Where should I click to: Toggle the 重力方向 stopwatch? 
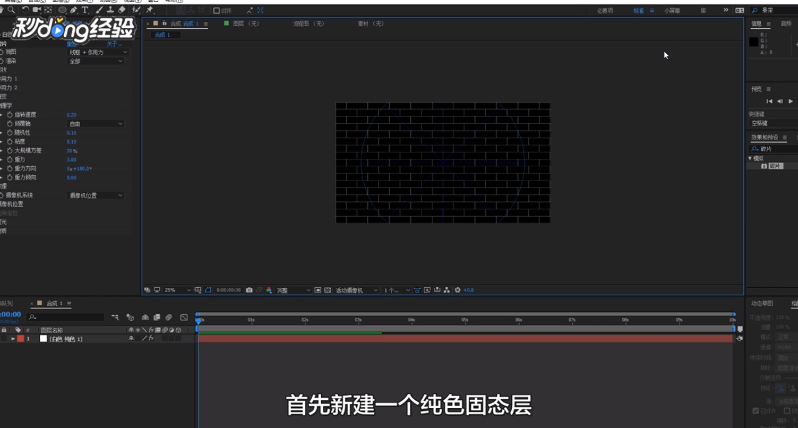(x=10, y=168)
